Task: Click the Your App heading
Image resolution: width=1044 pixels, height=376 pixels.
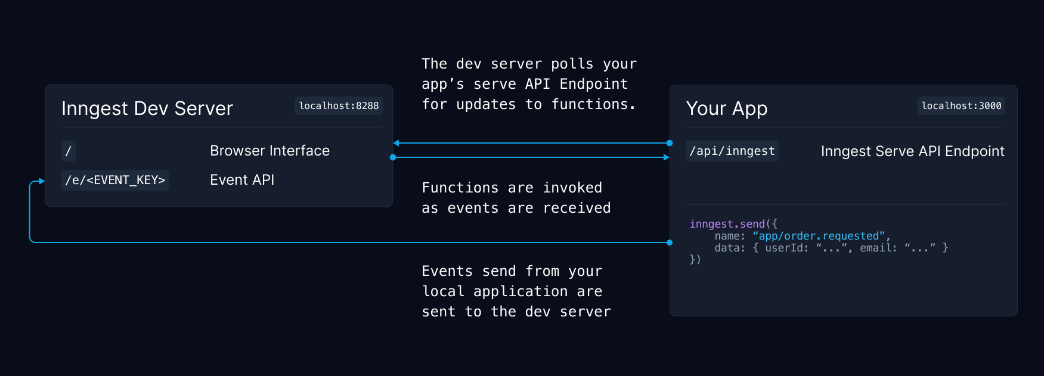Action: tap(726, 108)
